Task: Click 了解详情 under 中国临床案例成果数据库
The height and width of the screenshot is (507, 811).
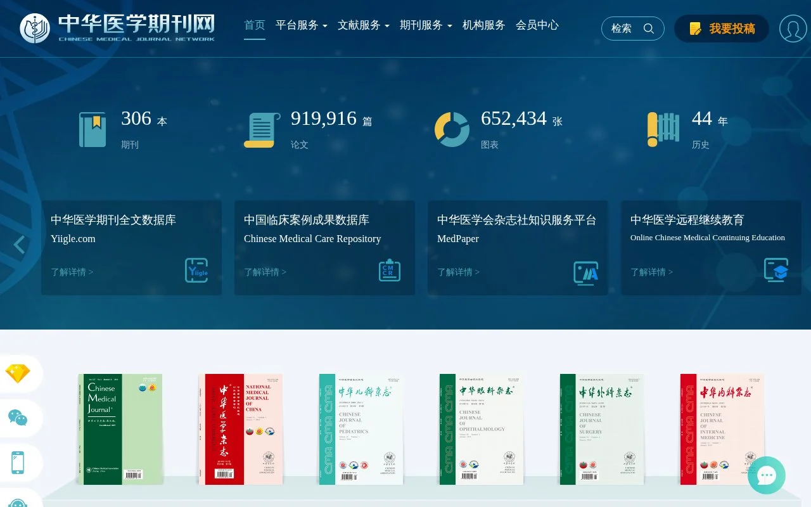Action: pos(265,272)
